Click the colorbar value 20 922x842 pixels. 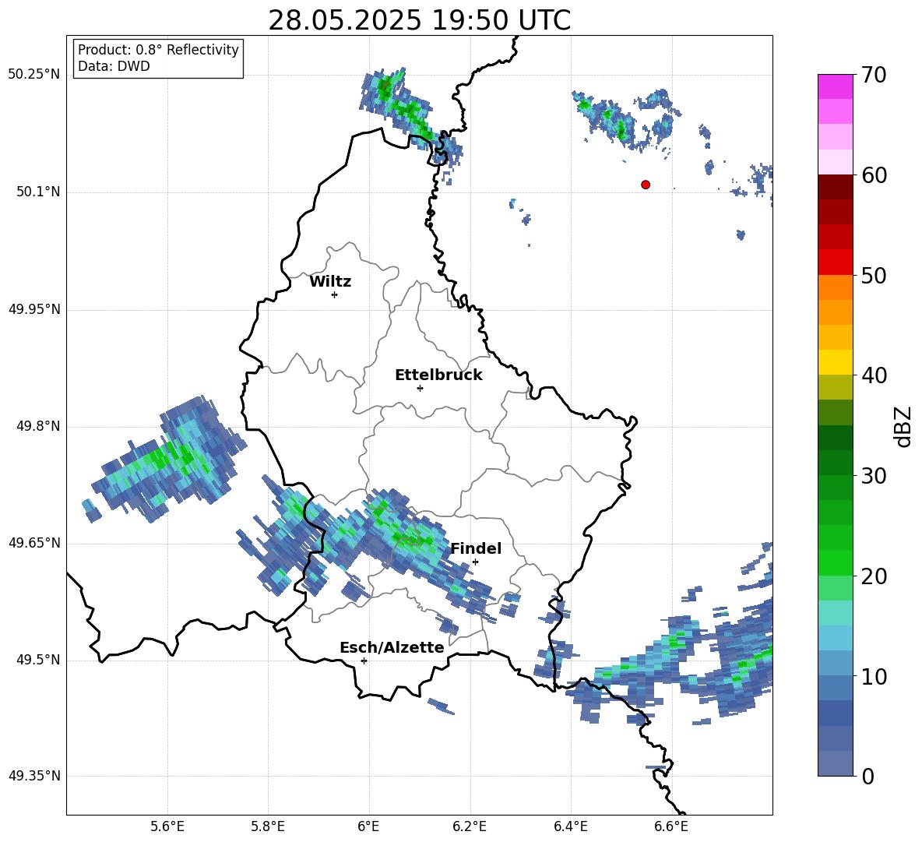point(874,576)
